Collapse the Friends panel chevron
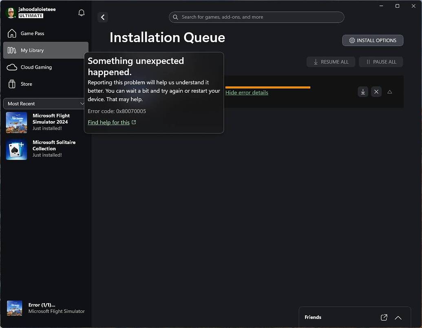 tap(398, 317)
